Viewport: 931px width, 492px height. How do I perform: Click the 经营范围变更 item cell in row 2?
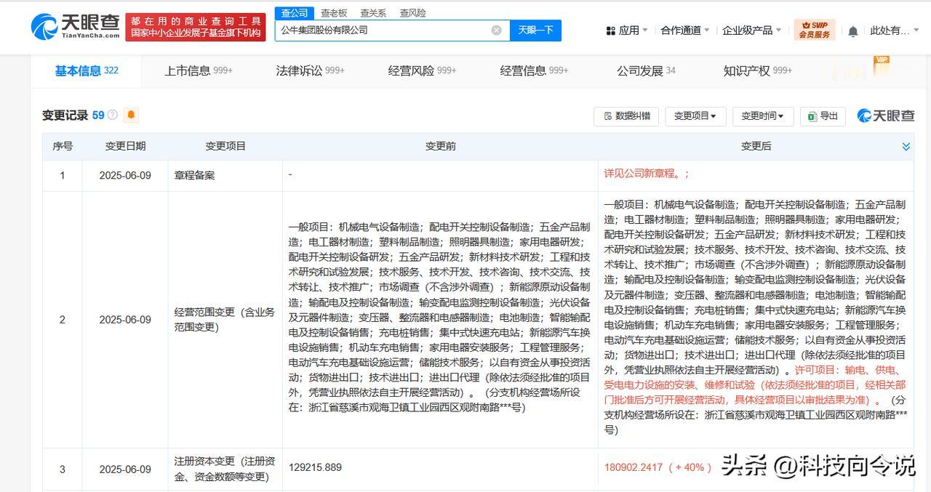(x=225, y=320)
